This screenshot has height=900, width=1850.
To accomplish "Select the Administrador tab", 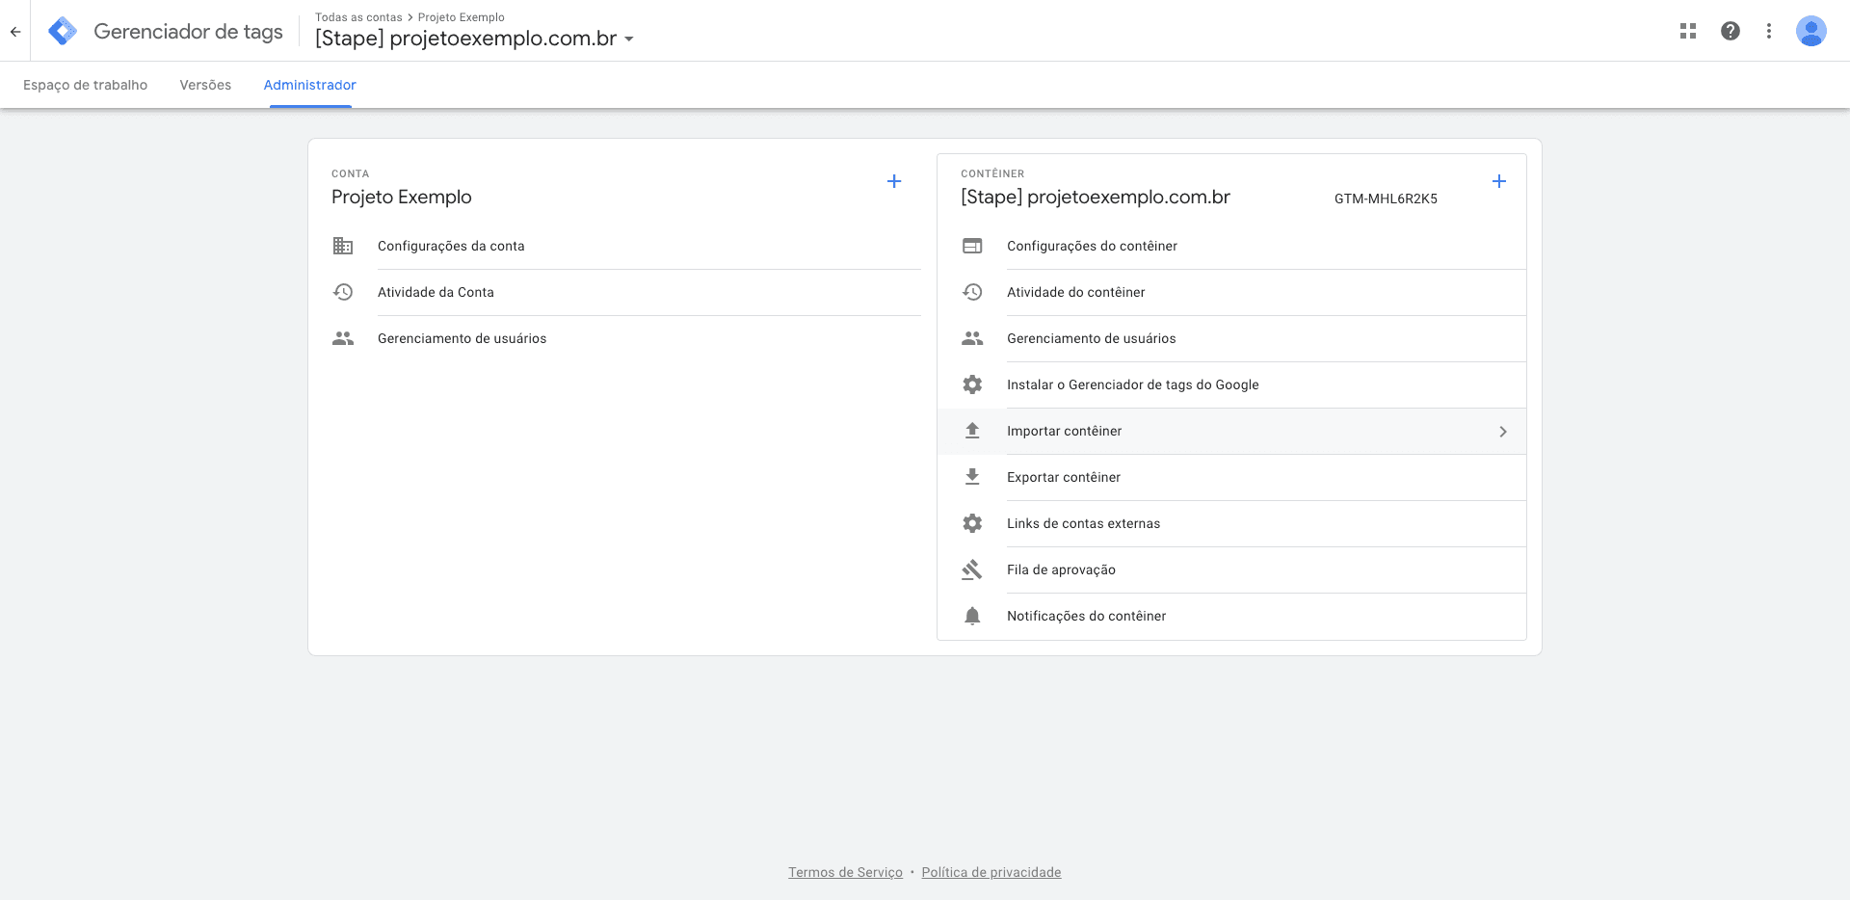I will point(310,85).
